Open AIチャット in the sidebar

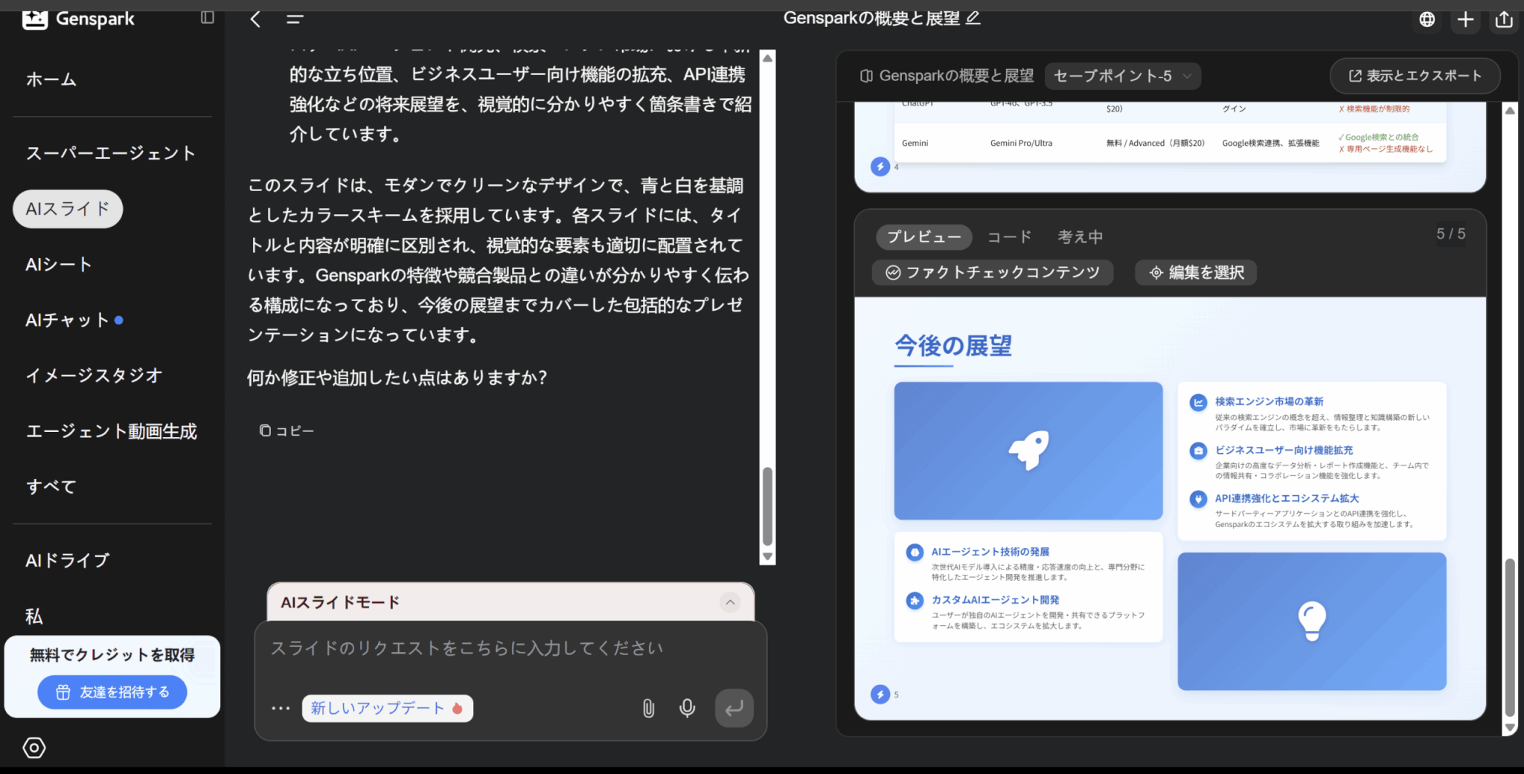point(68,320)
